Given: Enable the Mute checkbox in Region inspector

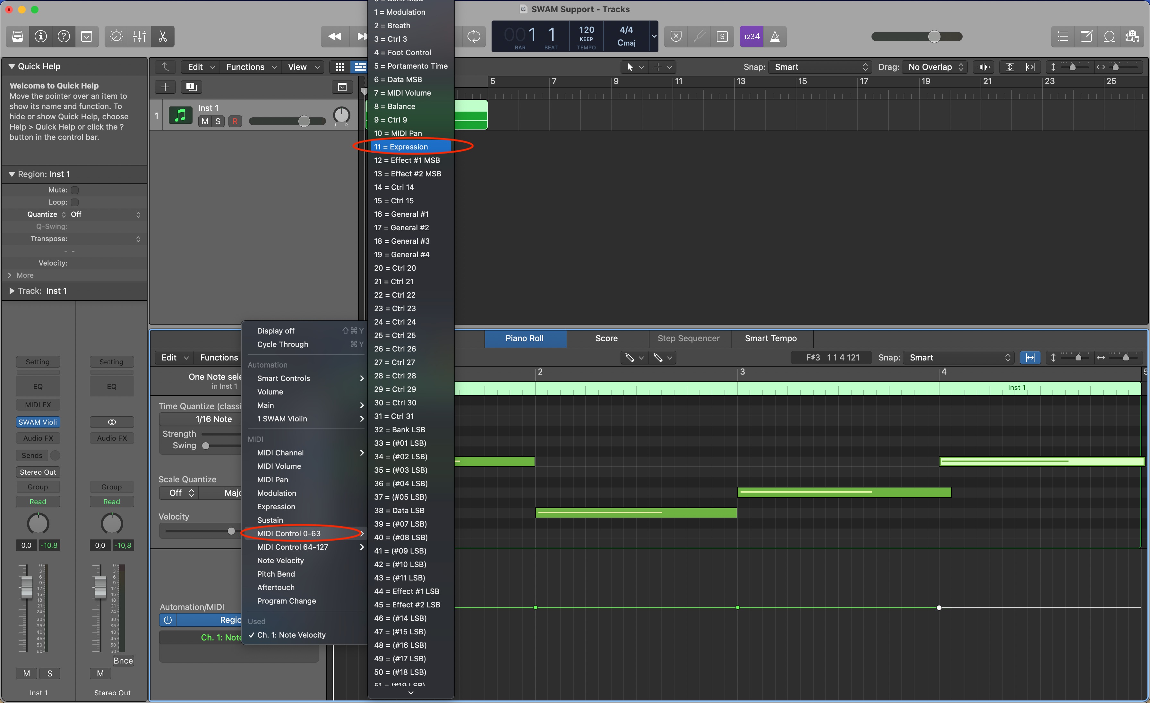Looking at the screenshot, I should click(x=75, y=190).
